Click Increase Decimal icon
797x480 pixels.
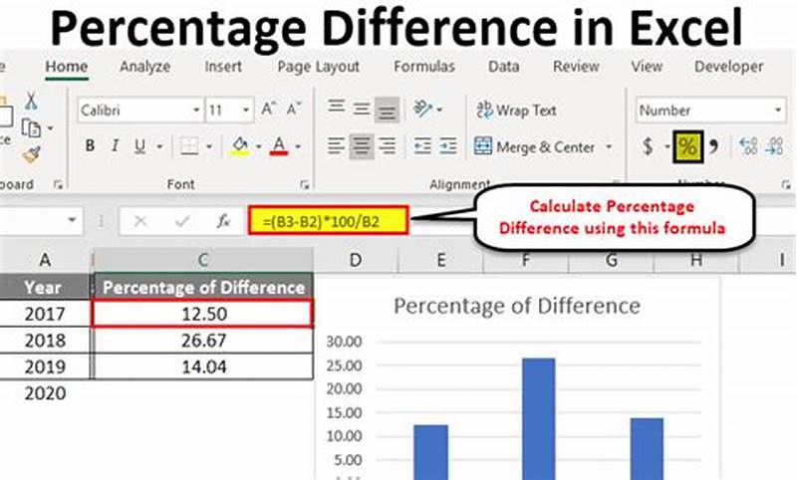point(749,146)
